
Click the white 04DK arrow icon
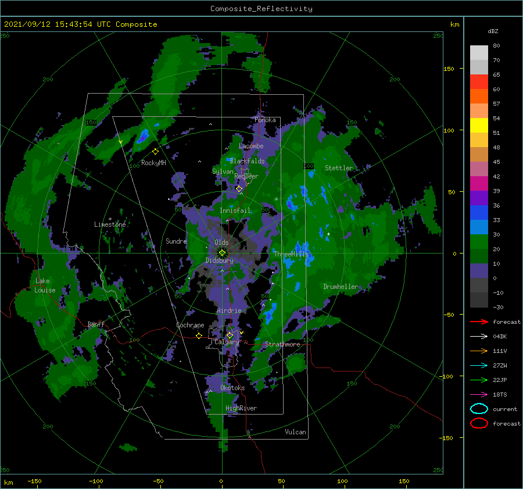click(479, 336)
